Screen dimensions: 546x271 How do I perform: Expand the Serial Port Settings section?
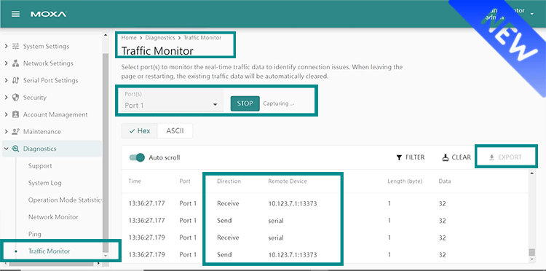[6, 80]
